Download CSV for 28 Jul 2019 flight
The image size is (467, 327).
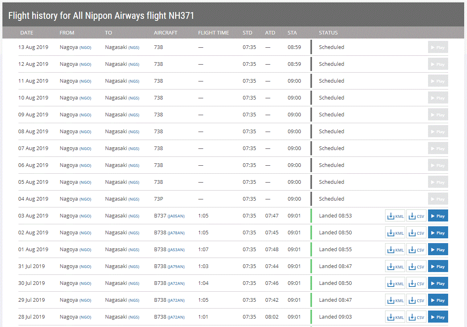[x=416, y=317]
